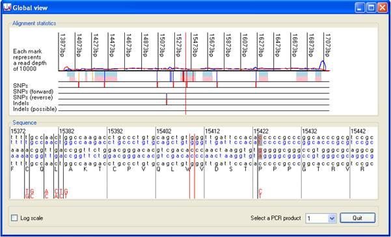The image size is (391, 237).
Task: Click the Indels (possible) row label
Action: coord(35,109)
